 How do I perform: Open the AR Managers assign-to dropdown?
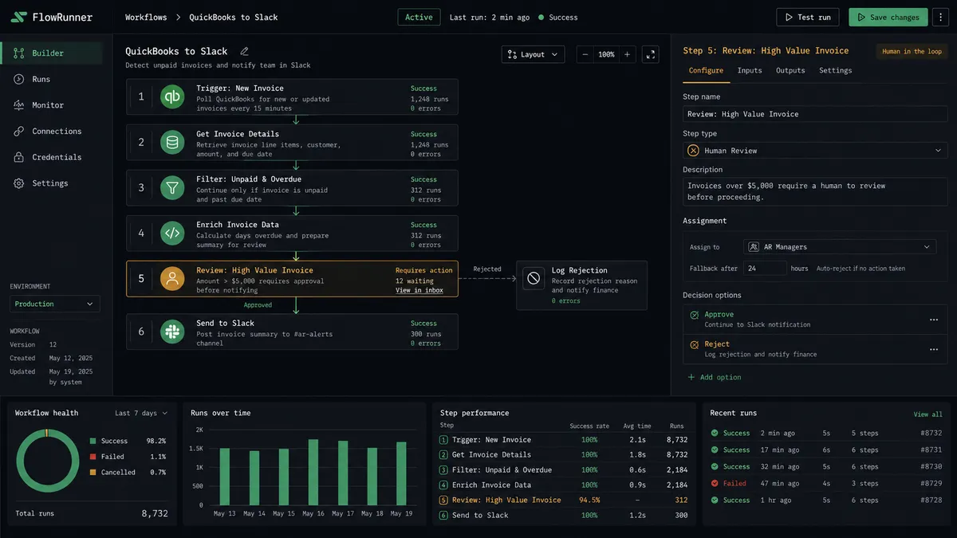(x=840, y=247)
